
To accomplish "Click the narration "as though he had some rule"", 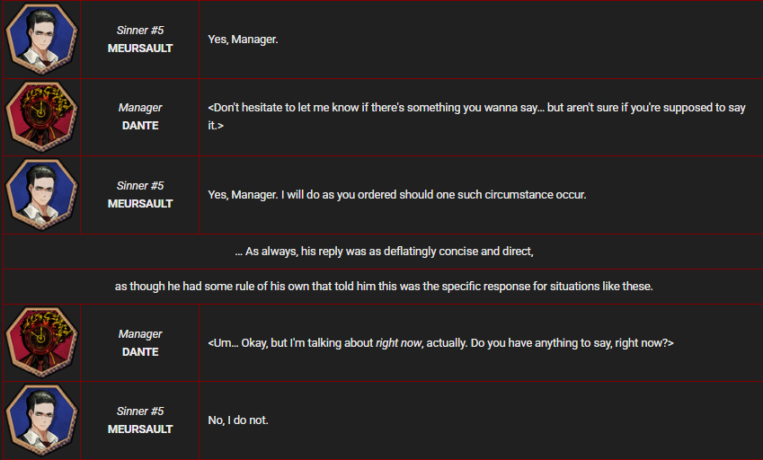I will [x=384, y=287].
